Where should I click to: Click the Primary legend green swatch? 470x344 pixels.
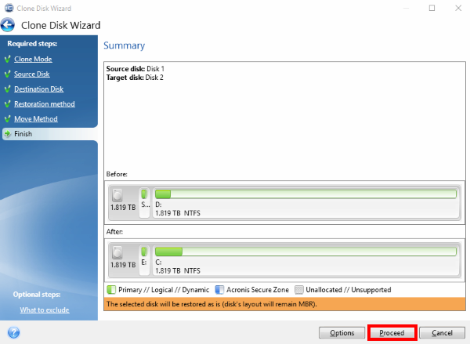(110, 290)
